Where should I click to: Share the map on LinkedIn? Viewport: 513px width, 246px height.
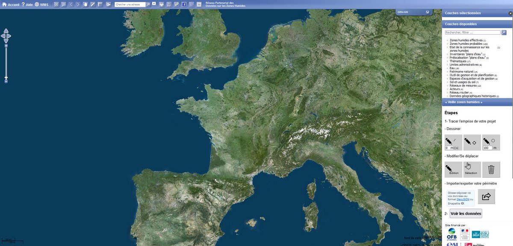pyautogui.click(x=199, y=4)
